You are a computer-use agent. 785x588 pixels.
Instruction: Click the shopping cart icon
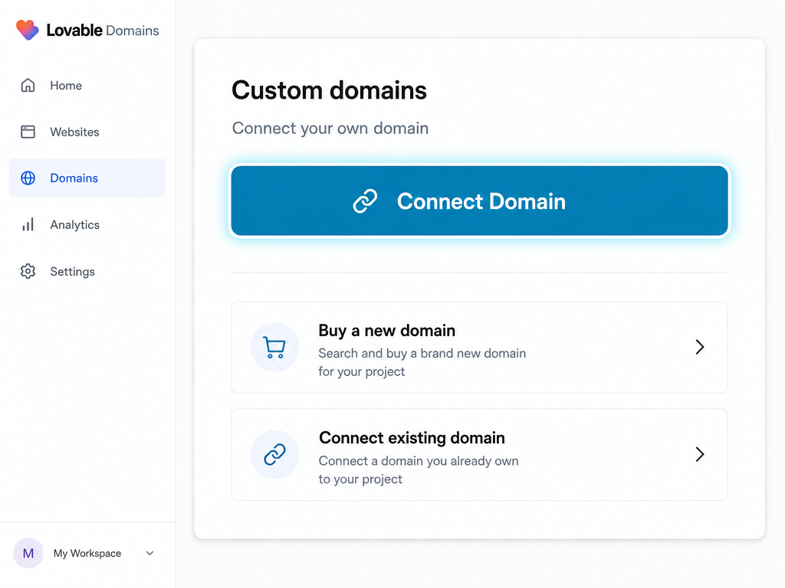pos(274,347)
